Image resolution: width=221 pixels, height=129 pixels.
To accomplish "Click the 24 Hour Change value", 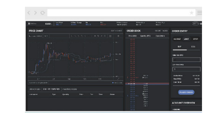I will point(73,25).
